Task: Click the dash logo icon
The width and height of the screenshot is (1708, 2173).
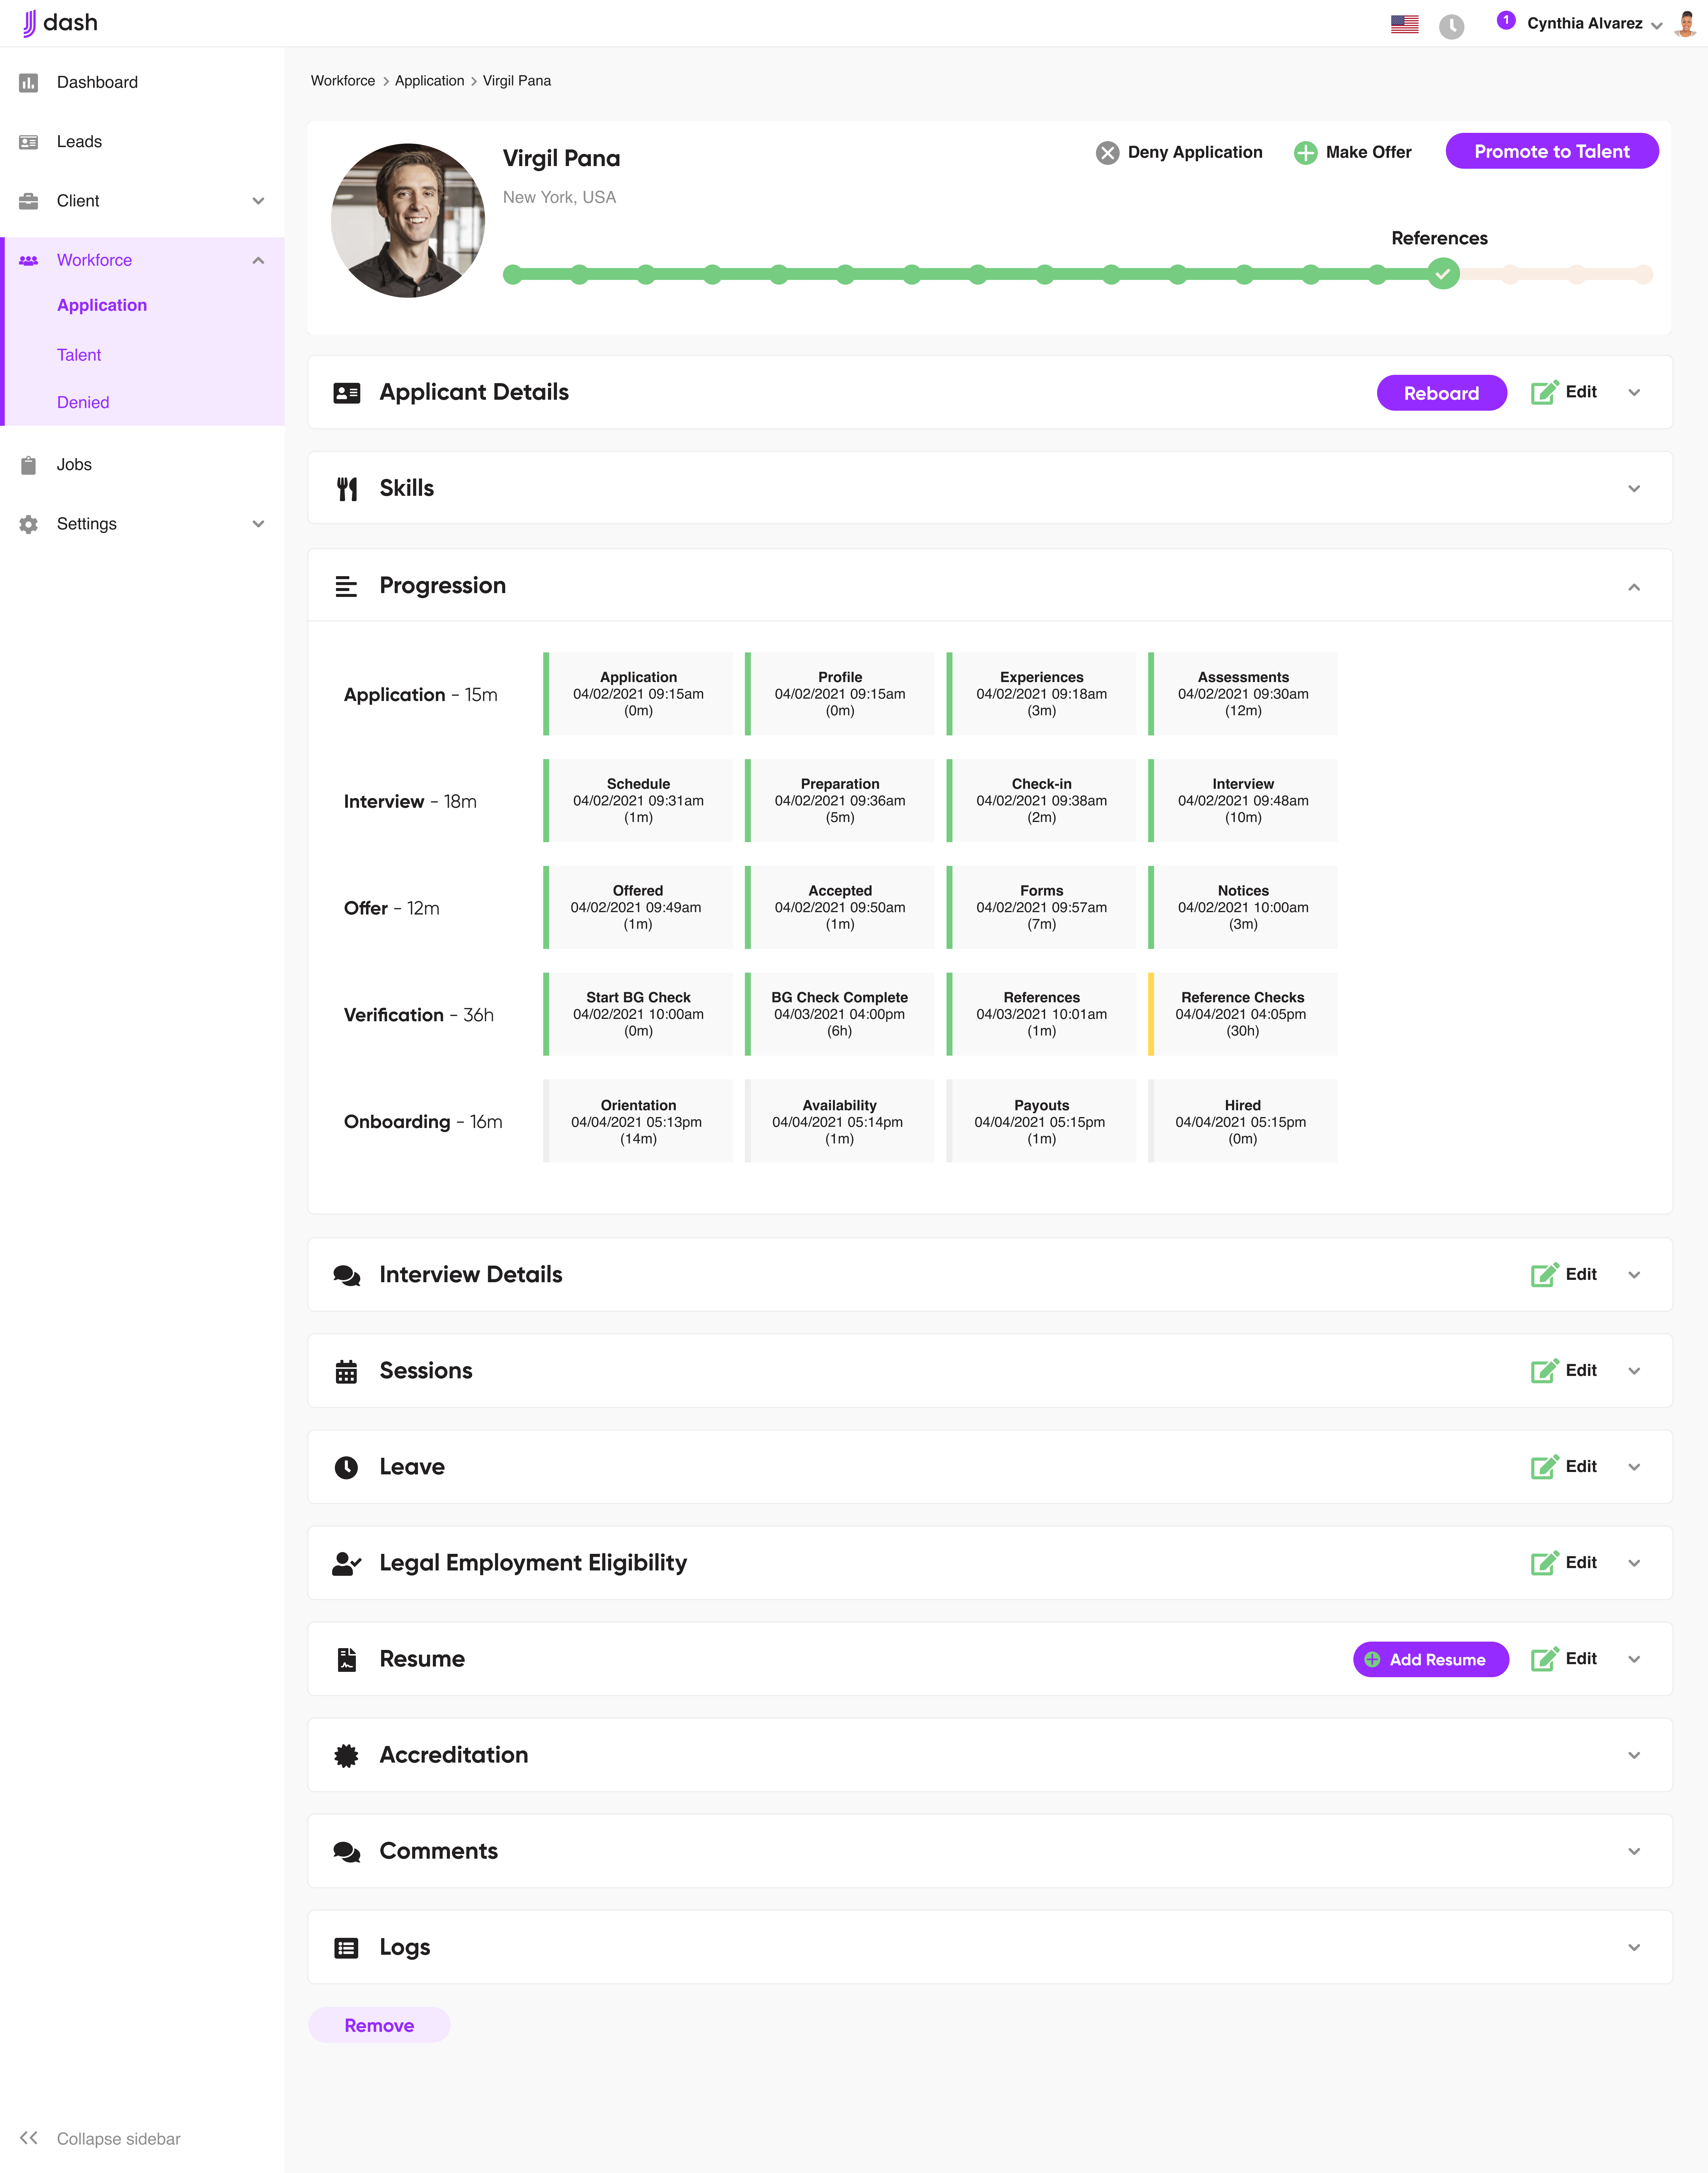Action: pos(29,23)
